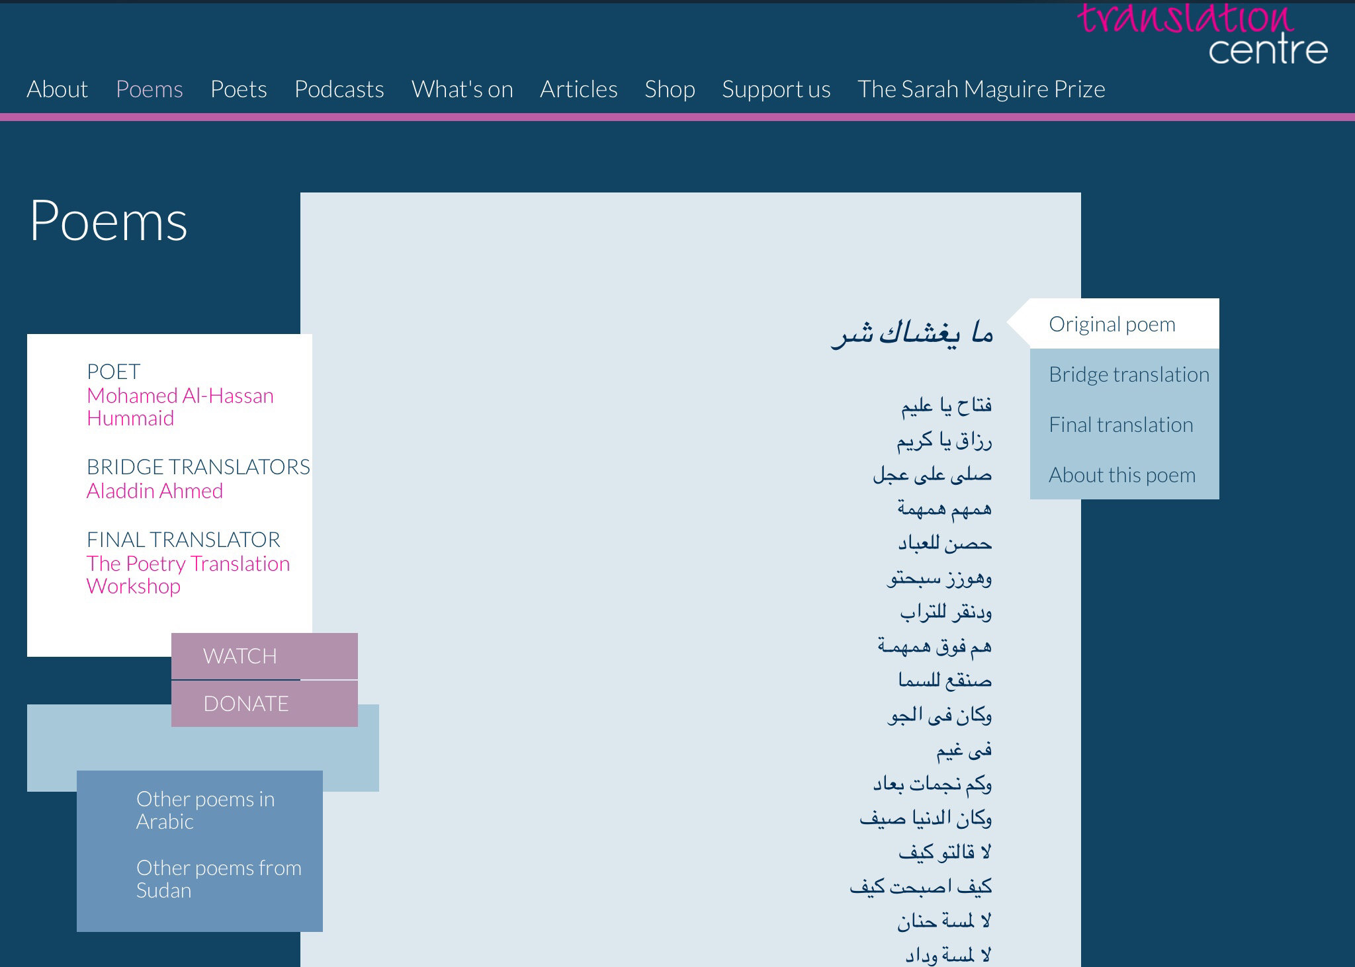Open The Sarah Maguire Prize page
The width and height of the screenshot is (1355, 967).
pyautogui.click(x=981, y=89)
